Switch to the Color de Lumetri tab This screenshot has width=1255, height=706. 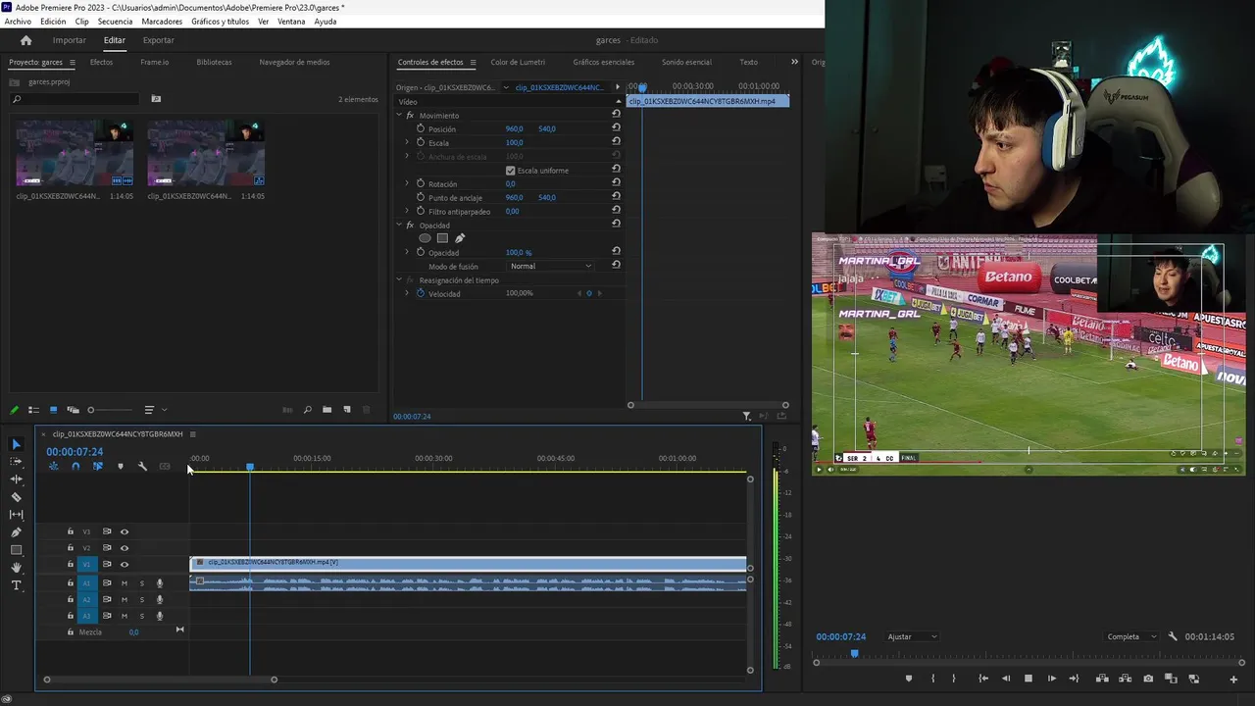[x=518, y=62]
